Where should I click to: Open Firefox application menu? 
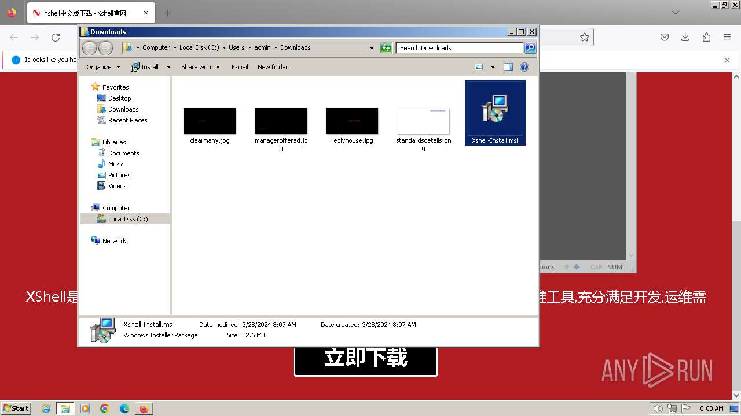(x=727, y=37)
